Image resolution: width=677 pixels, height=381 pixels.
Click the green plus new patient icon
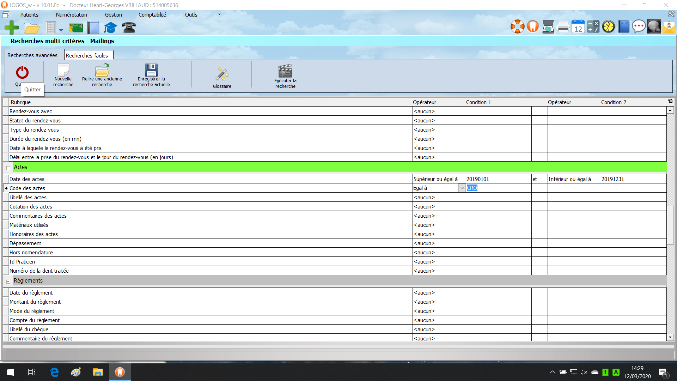click(12, 28)
